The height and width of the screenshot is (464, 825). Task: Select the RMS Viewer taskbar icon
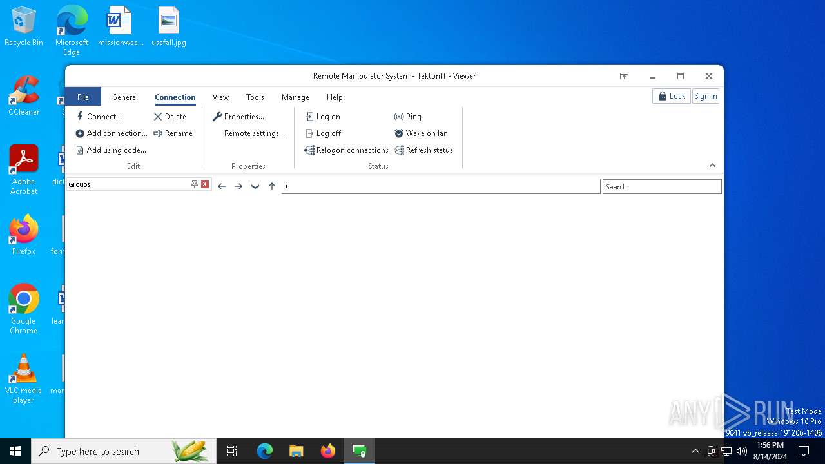click(360, 451)
